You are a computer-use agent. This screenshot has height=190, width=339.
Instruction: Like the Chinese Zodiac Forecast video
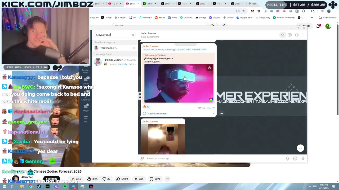coord(92,179)
